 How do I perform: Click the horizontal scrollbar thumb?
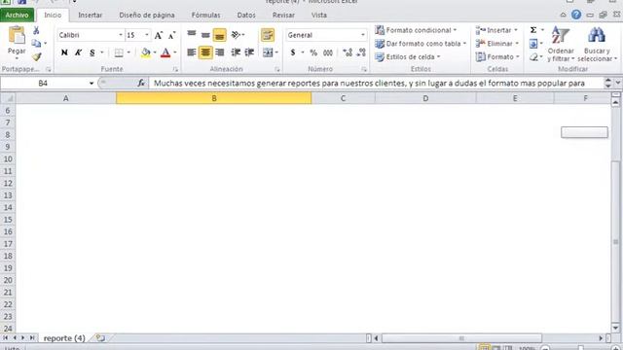click(461, 338)
